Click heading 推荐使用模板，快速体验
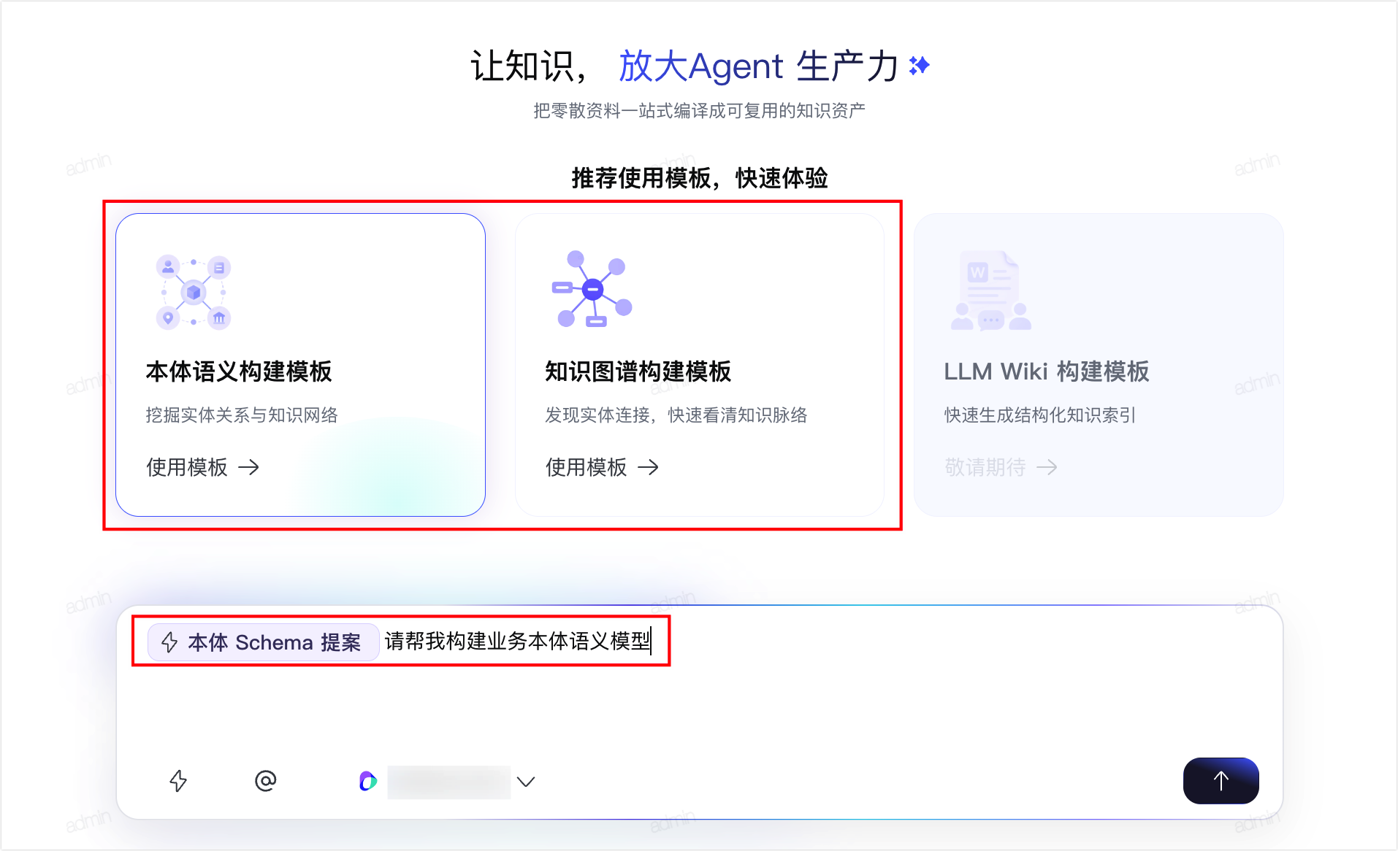The height and width of the screenshot is (851, 1398). pos(699,178)
